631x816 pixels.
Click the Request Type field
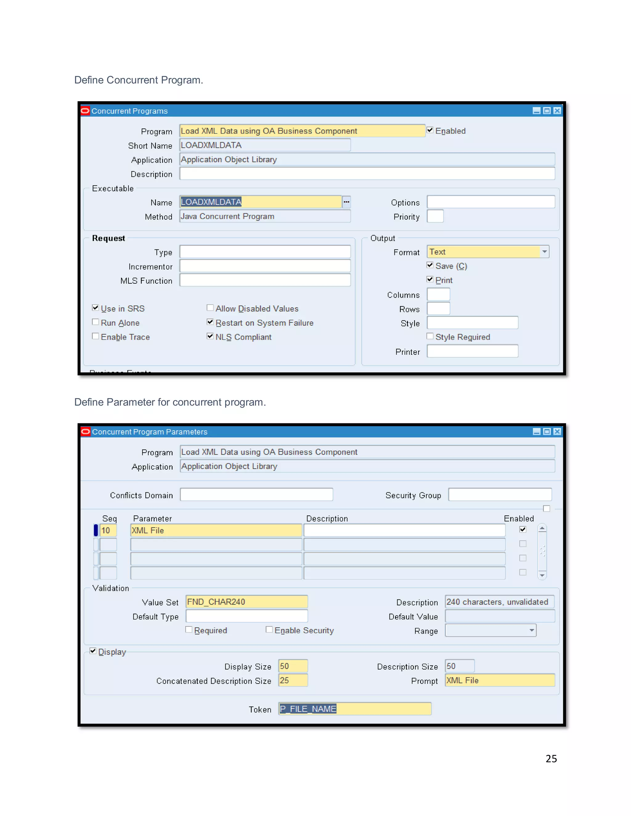(265, 252)
